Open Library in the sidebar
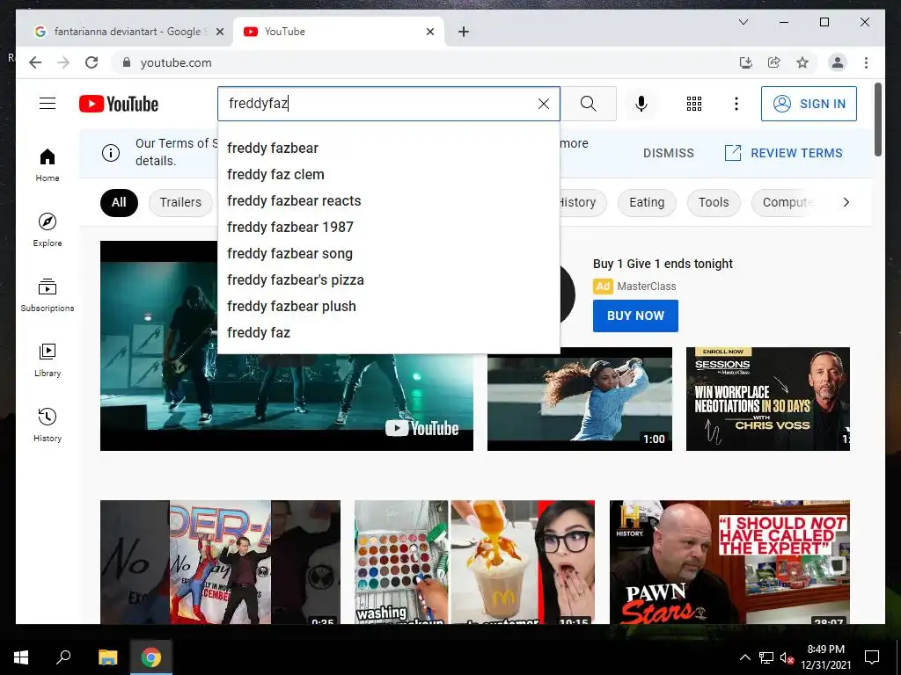 [48, 359]
